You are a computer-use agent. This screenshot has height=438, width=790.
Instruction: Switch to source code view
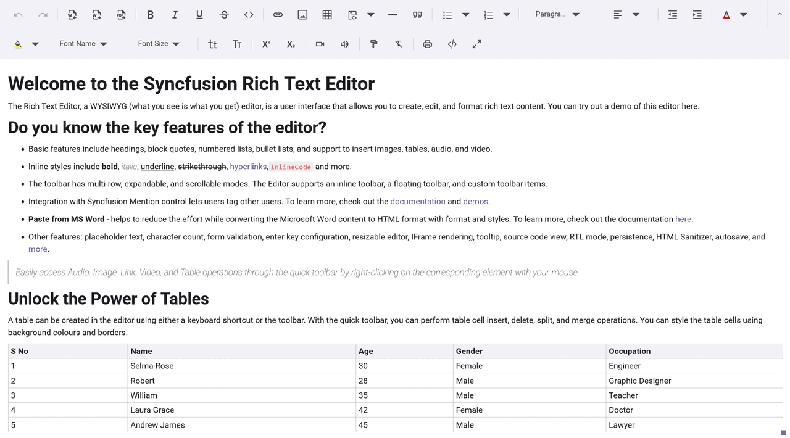click(x=452, y=44)
